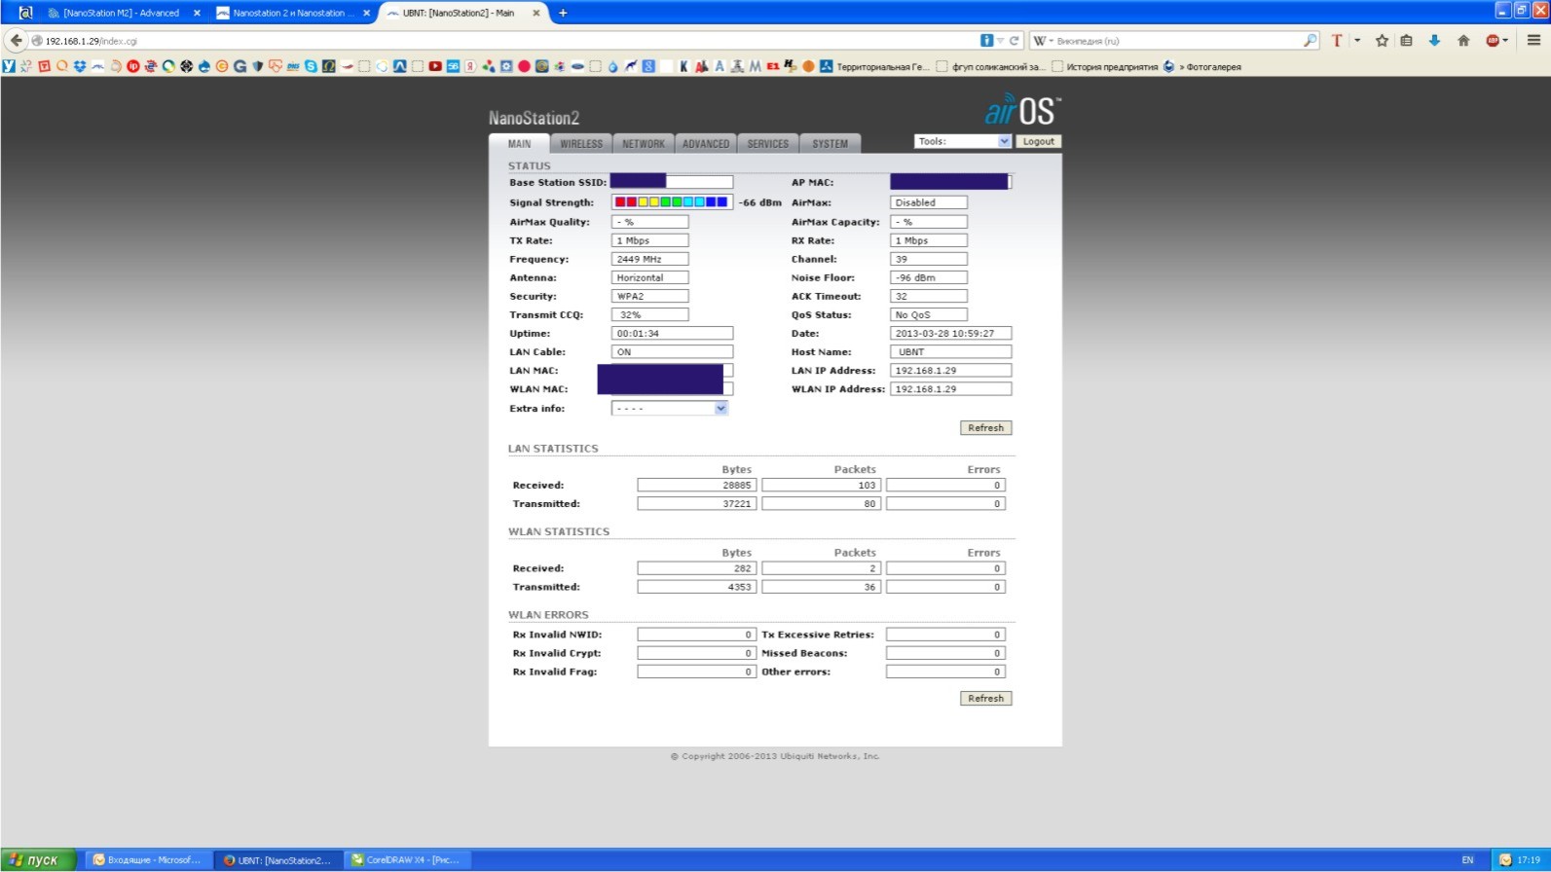Select the MAIN tab

point(519,143)
